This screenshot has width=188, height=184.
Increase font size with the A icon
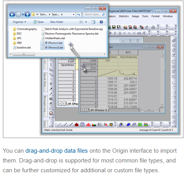click(144, 33)
